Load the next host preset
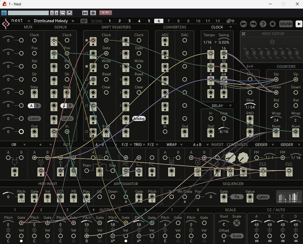 [56, 13]
